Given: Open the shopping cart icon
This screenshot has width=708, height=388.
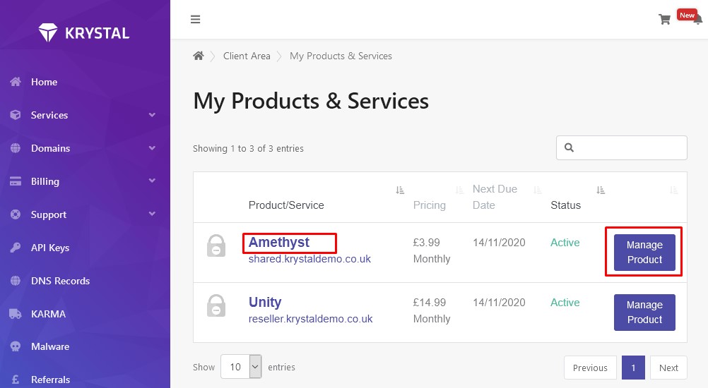Looking at the screenshot, I should (664, 19).
